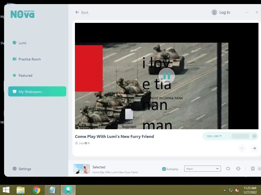Click the muted system volume tray icon
The height and width of the screenshot is (195, 261).
(x=237, y=190)
